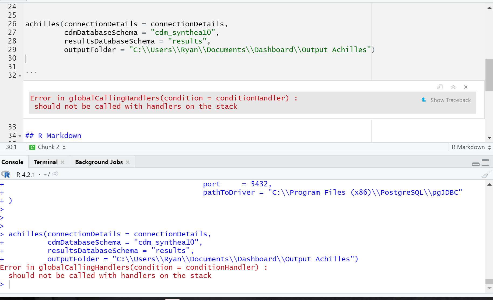
Task: Clear the console using the broom icon
Action: click(x=486, y=174)
